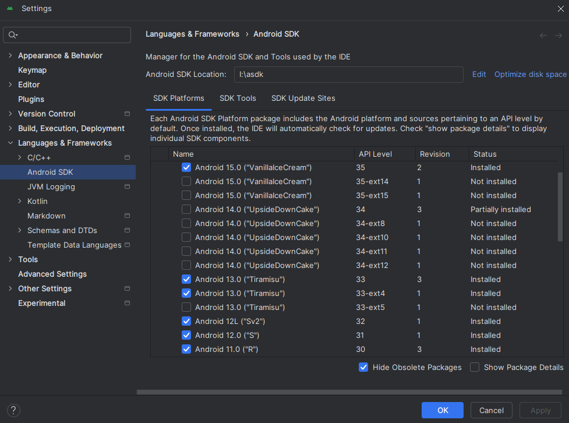
Task: Expand the Kotlin subsection
Action: pos(20,201)
